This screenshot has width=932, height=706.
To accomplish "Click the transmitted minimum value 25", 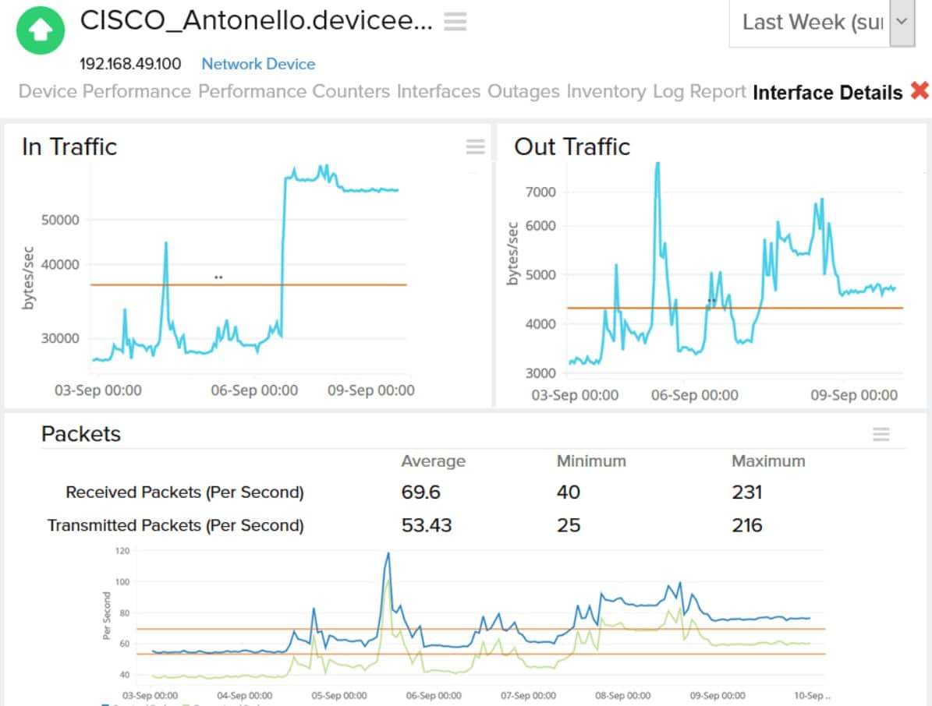I will click(569, 525).
